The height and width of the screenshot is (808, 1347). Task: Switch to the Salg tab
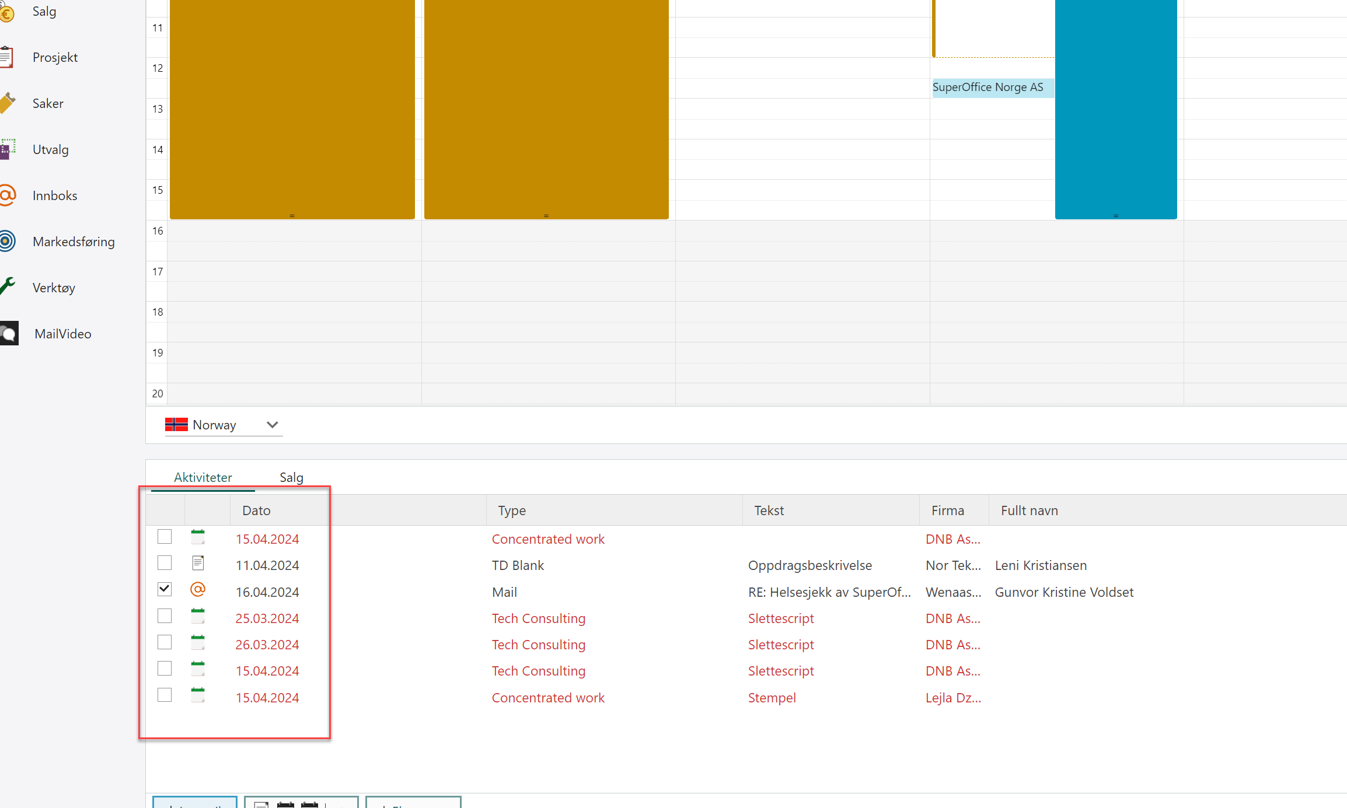[291, 477]
